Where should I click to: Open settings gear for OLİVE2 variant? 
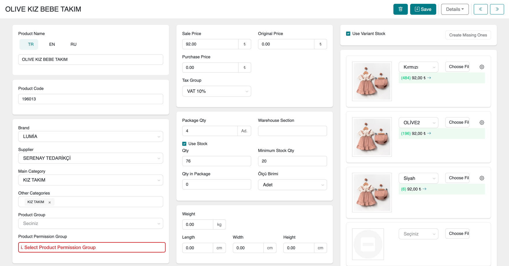tap(482, 123)
